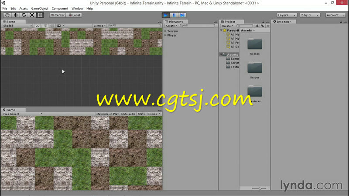349x196 pixels.
Task: Click save search star icon
Action: [268, 26]
